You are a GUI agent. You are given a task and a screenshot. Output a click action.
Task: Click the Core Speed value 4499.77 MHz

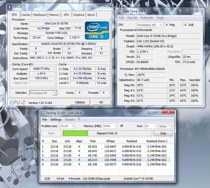point(41,69)
